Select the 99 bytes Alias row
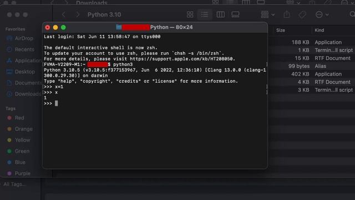 (x=313, y=66)
